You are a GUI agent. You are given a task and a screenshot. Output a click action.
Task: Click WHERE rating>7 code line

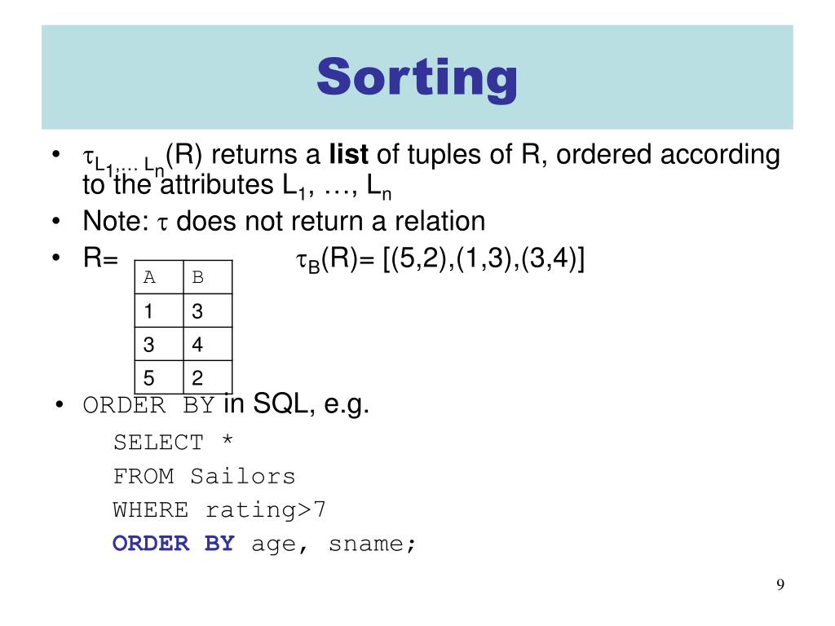click(x=219, y=510)
